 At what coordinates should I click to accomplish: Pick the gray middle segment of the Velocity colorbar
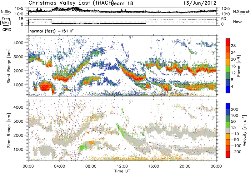tap(228, 131)
